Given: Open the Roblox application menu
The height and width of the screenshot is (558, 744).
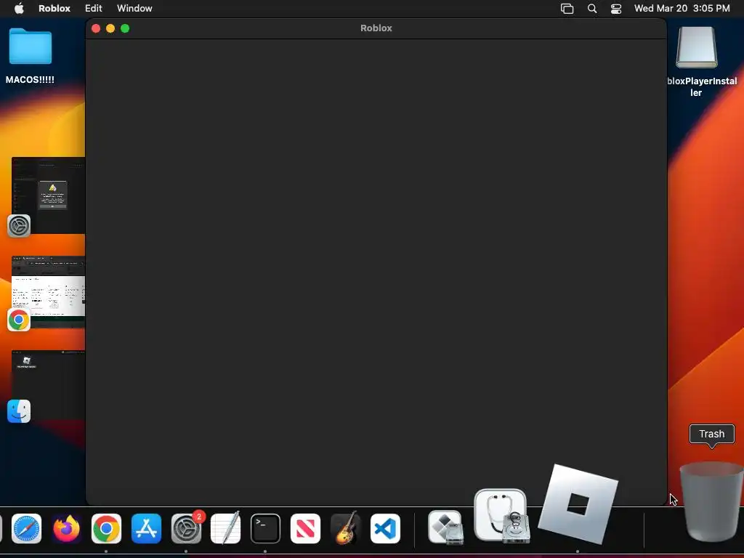Looking at the screenshot, I should click(x=54, y=8).
